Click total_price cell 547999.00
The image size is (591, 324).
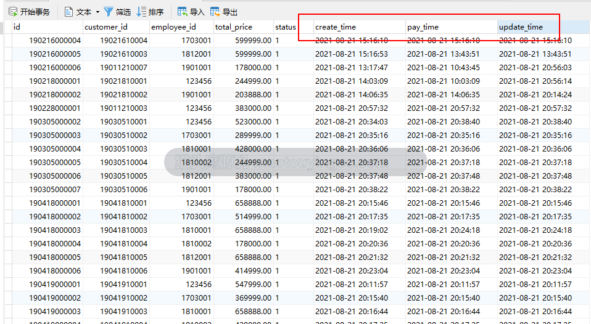click(244, 285)
